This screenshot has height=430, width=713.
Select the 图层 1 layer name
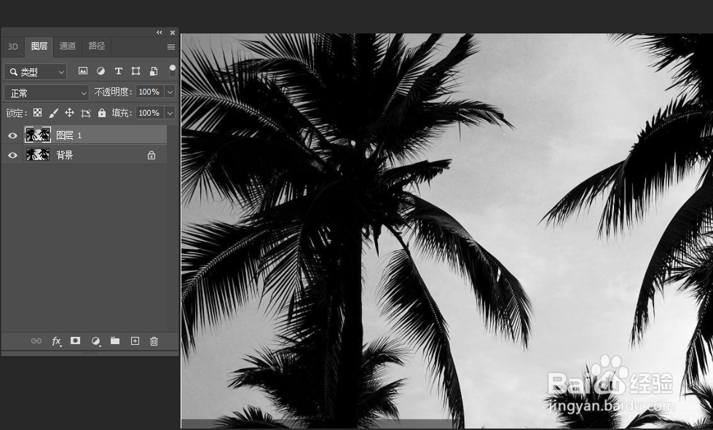click(x=68, y=135)
